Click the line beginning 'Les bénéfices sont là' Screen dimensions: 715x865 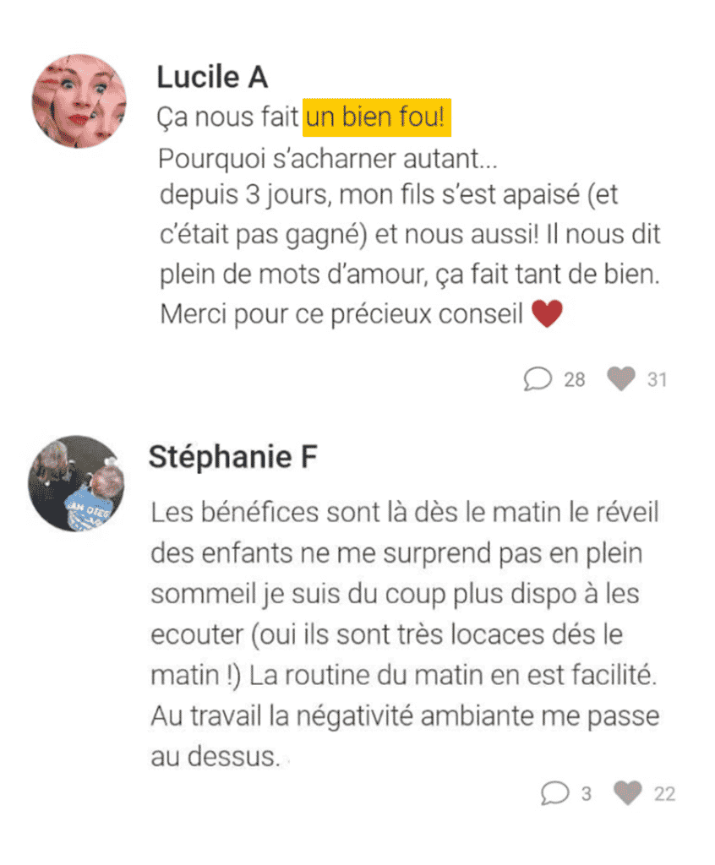(x=404, y=512)
